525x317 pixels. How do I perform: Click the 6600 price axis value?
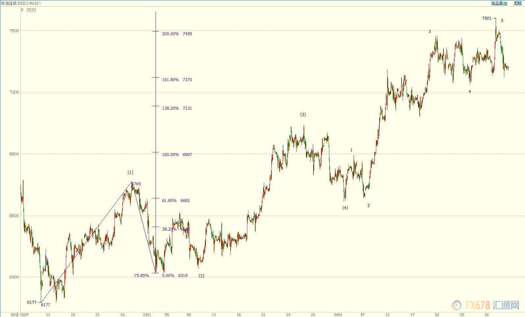[14, 216]
